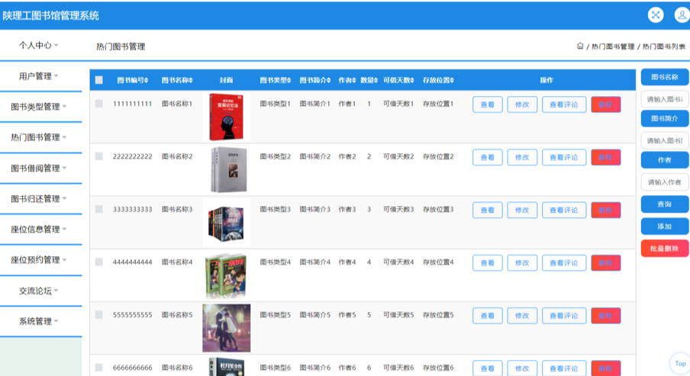This screenshot has width=690, height=376.
Task: Sort by 图书名称 column arrows
Action: 191,80
